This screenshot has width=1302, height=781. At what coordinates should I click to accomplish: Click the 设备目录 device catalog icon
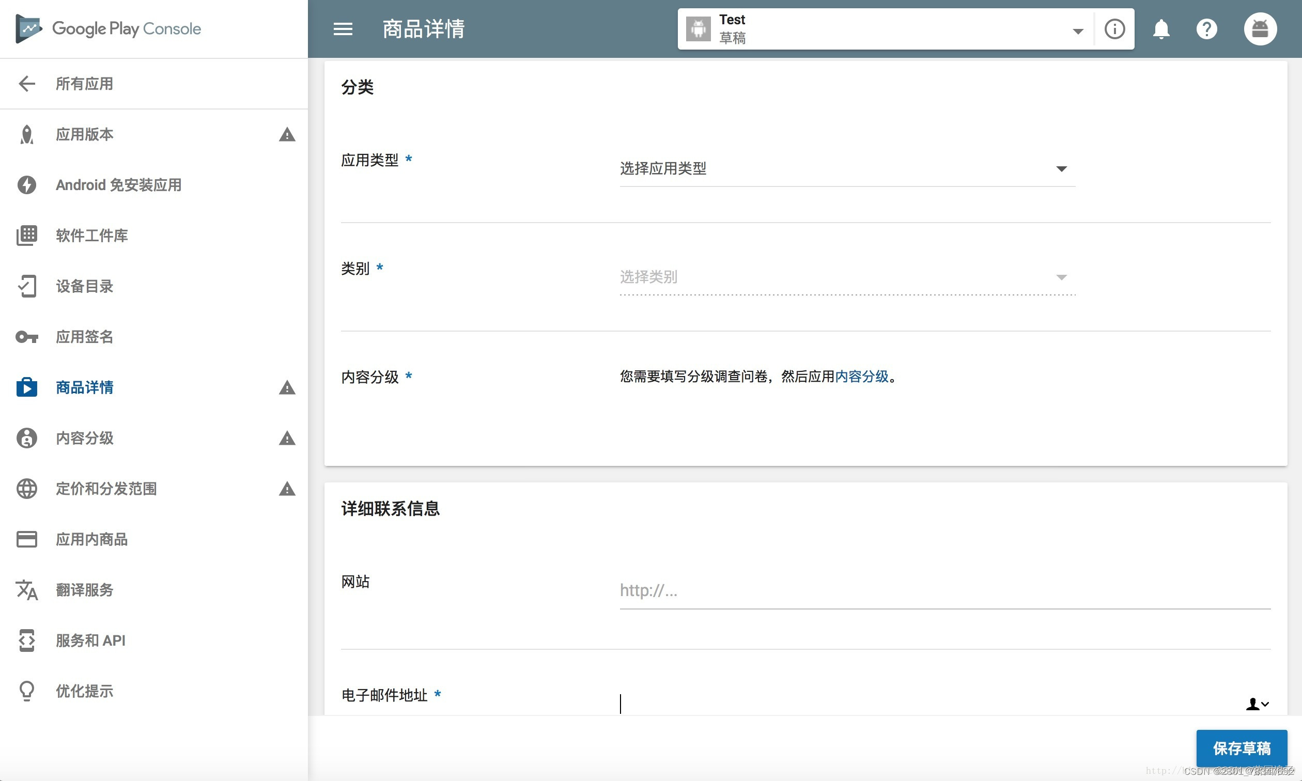[26, 286]
